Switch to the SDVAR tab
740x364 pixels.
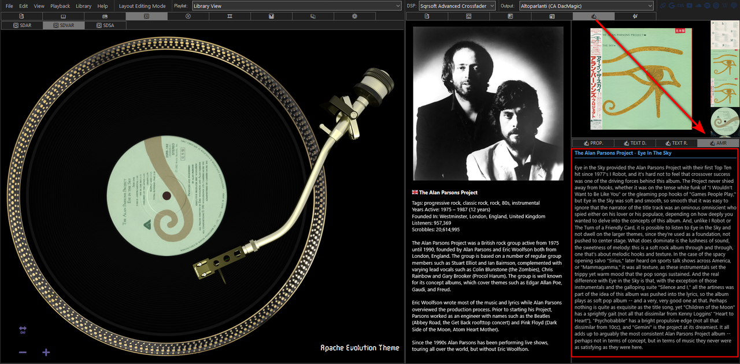[63, 25]
